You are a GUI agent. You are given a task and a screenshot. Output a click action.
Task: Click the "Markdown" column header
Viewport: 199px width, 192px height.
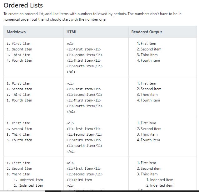(16, 32)
